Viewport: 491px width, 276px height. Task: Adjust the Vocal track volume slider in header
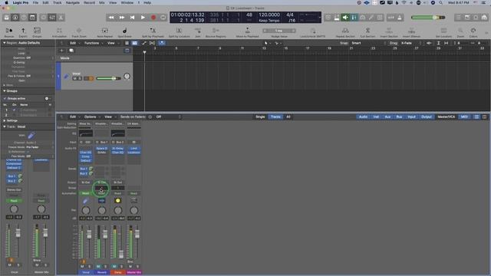pos(108,78)
